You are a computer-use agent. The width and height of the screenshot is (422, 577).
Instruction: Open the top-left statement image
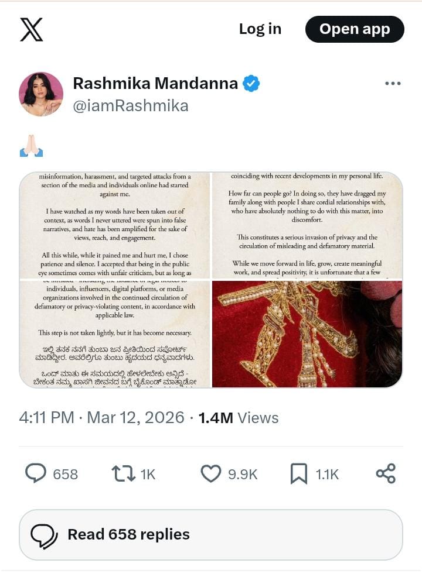tap(115, 225)
